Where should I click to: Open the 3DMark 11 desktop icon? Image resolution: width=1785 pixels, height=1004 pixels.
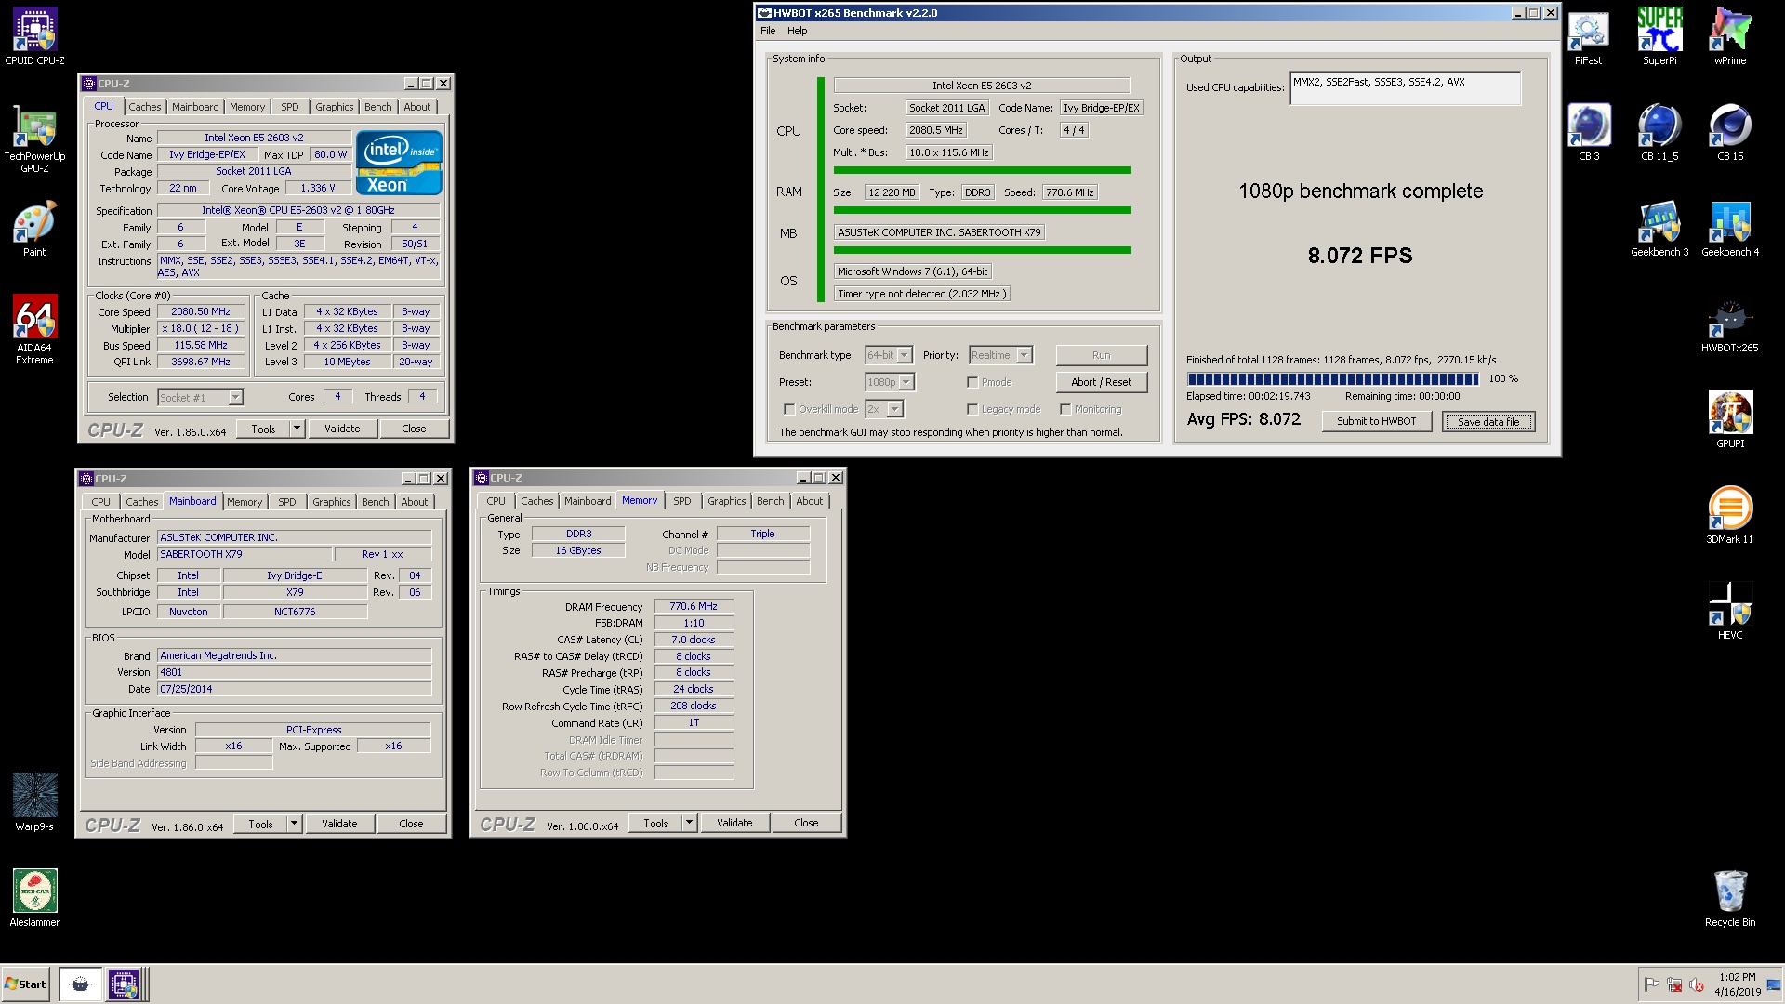(x=1730, y=516)
